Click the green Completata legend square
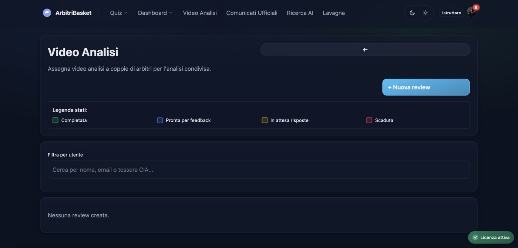This screenshot has width=518, height=248. point(55,120)
